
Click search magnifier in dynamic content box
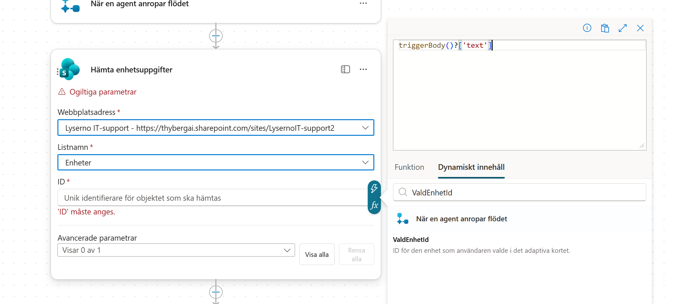pyautogui.click(x=403, y=192)
